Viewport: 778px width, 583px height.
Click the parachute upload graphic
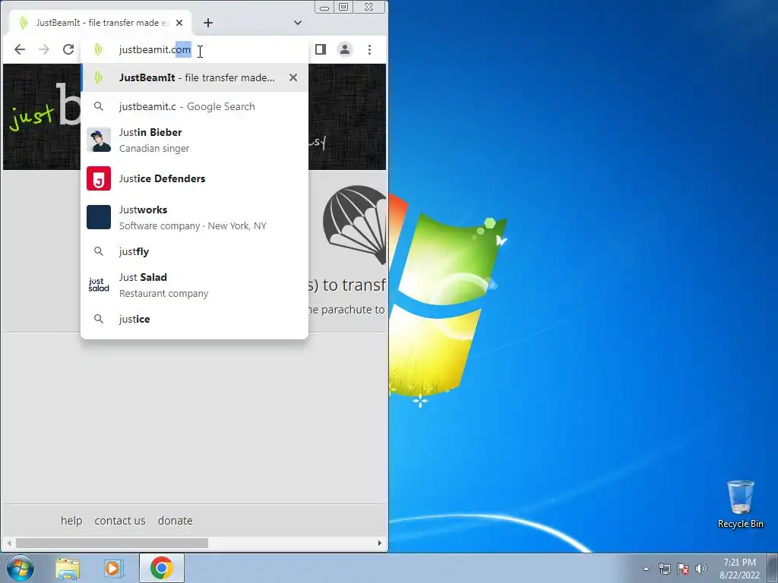tap(354, 225)
